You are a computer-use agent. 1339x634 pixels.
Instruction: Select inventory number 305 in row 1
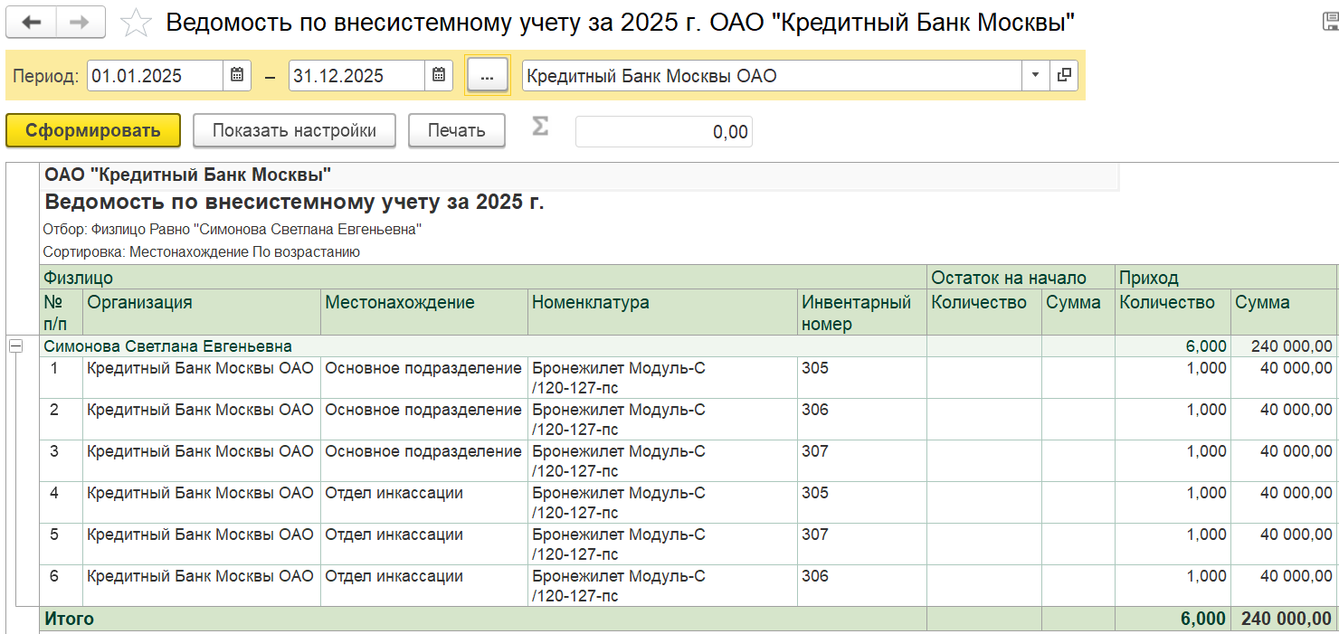tap(815, 368)
